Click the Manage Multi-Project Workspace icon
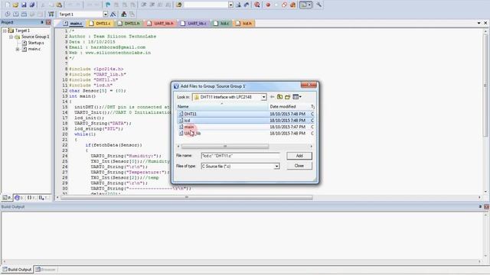The width and height of the screenshot is (490, 275). 132,14
